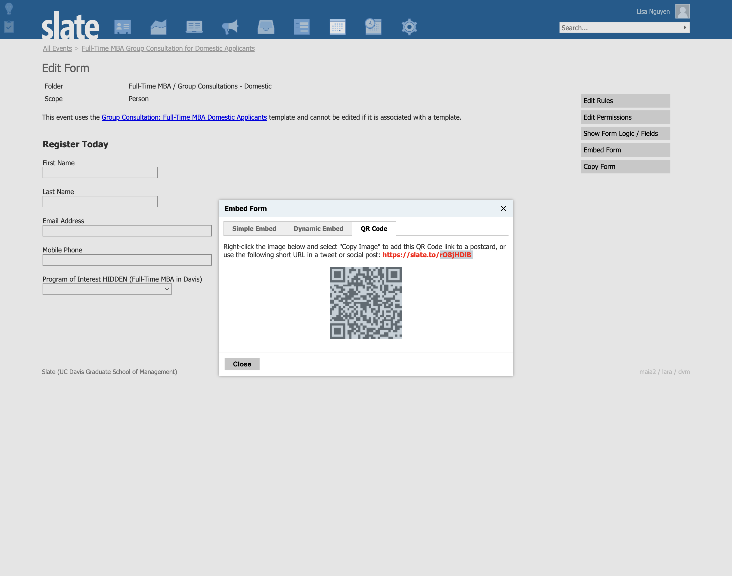Open Edit Rules in the sidebar

tap(626, 101)
